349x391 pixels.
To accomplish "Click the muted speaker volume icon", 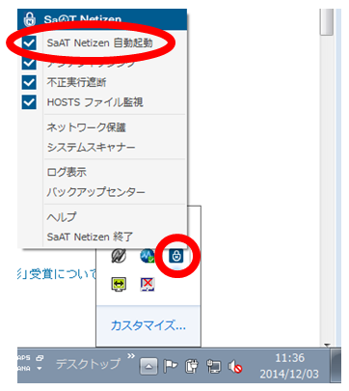I will [235, 367].
